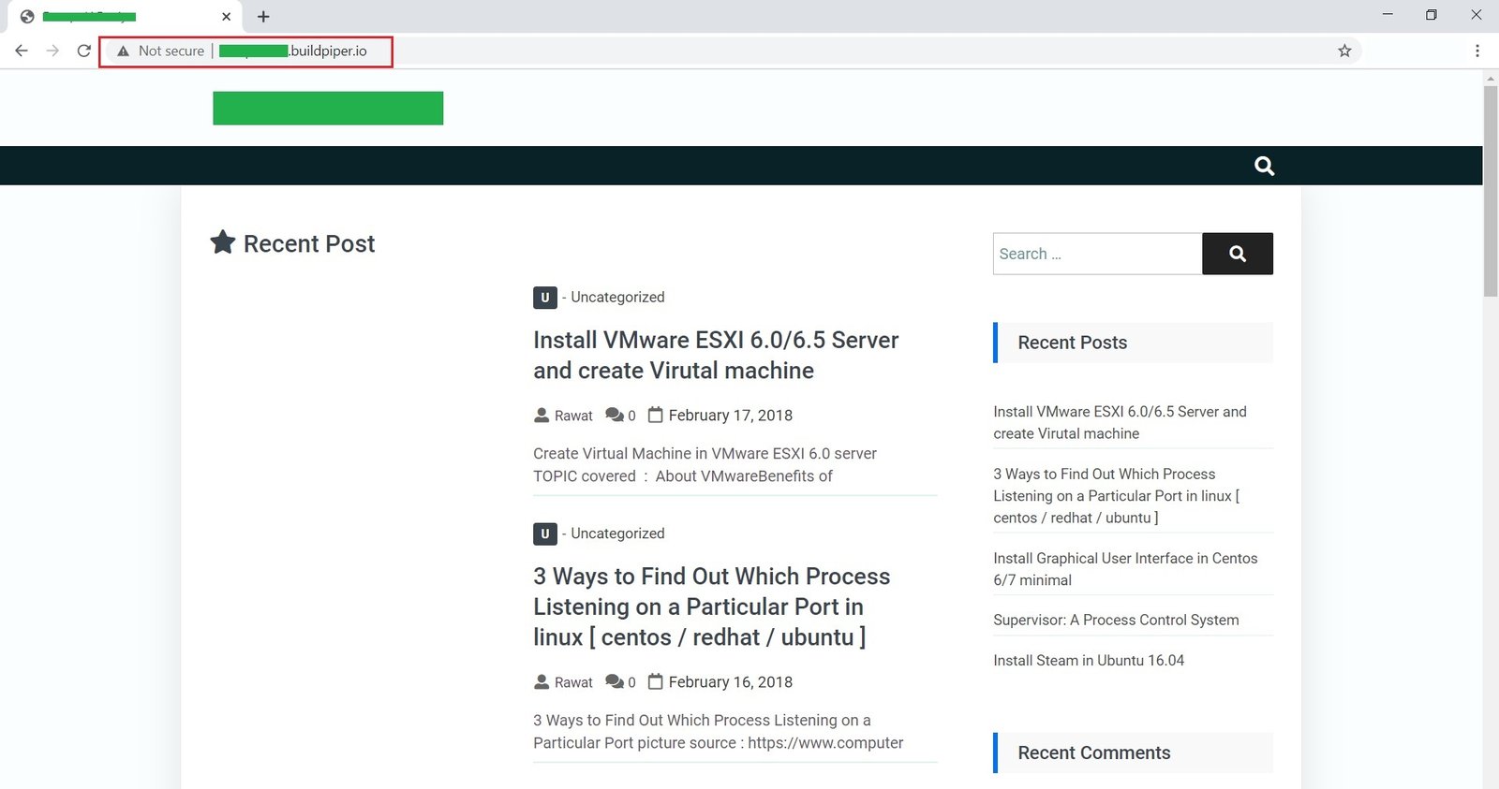Viewport: 1499px width, 789px height.
Task: Click the Not secure warning icon
Action: (x=123, y=51)
